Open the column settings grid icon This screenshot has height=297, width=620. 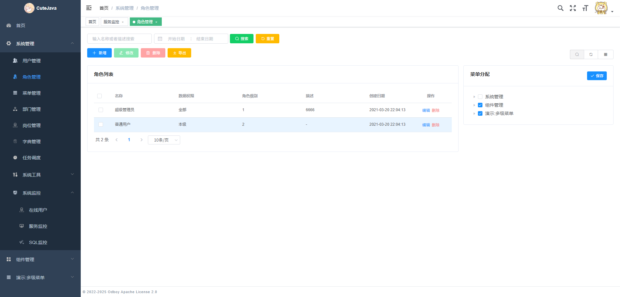(x=605, y=55)
